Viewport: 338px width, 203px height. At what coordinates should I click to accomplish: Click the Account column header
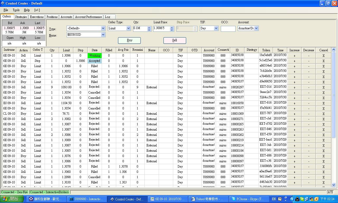(209, 50)
